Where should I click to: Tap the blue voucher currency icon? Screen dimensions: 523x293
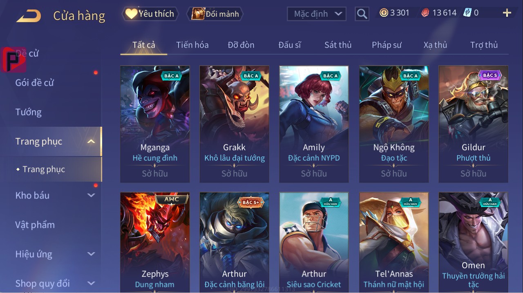tap(467, 13)
